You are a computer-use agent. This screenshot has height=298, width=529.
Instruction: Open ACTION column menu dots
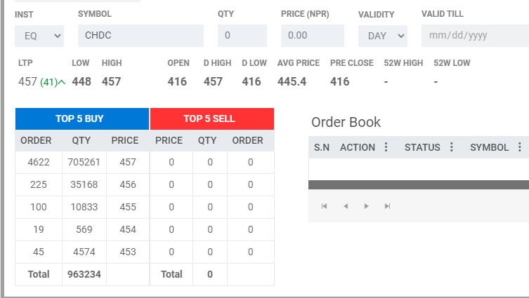point(386,147)
